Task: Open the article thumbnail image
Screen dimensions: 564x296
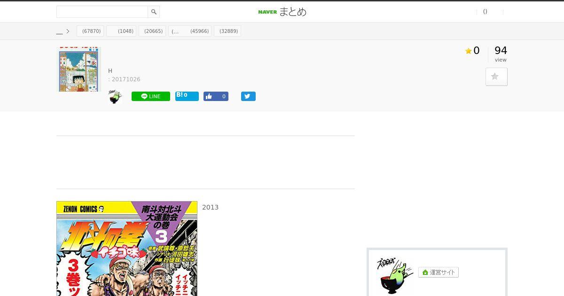Action: coord(78,69)
